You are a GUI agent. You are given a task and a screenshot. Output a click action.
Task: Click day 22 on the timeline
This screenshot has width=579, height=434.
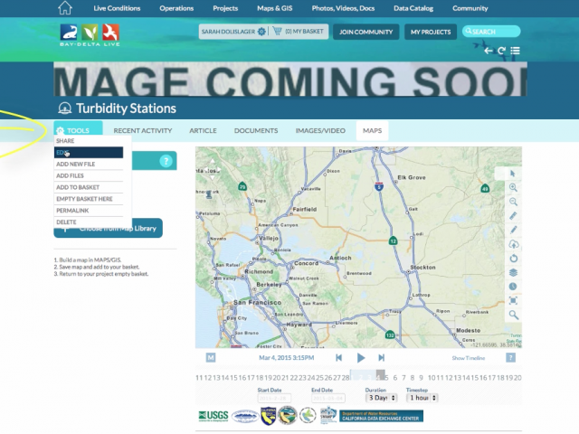coord(293,378)
